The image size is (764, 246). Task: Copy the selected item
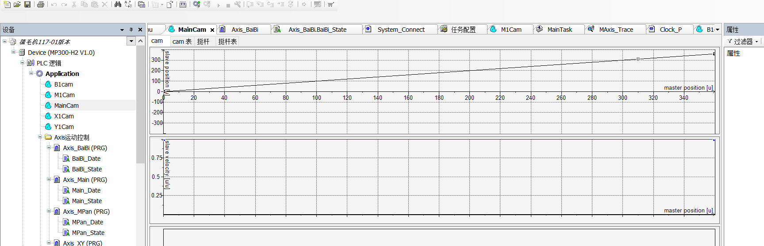pos(84,4)
